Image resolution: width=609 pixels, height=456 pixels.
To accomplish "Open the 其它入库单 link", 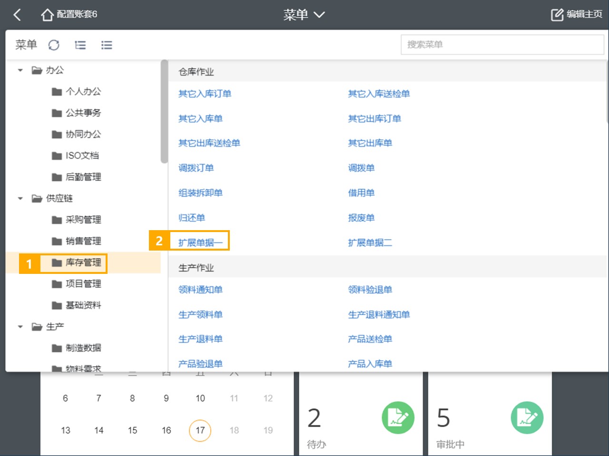I will pos(200,118).
